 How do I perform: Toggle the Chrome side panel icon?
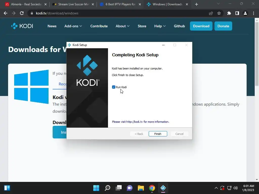point(237,13)
